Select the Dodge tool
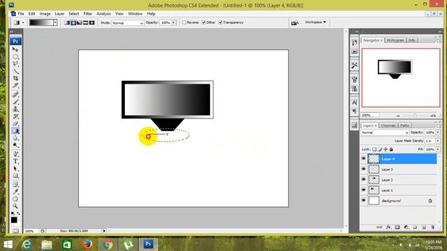The height and width of the screenshot is (251, 447). point(15,146)
